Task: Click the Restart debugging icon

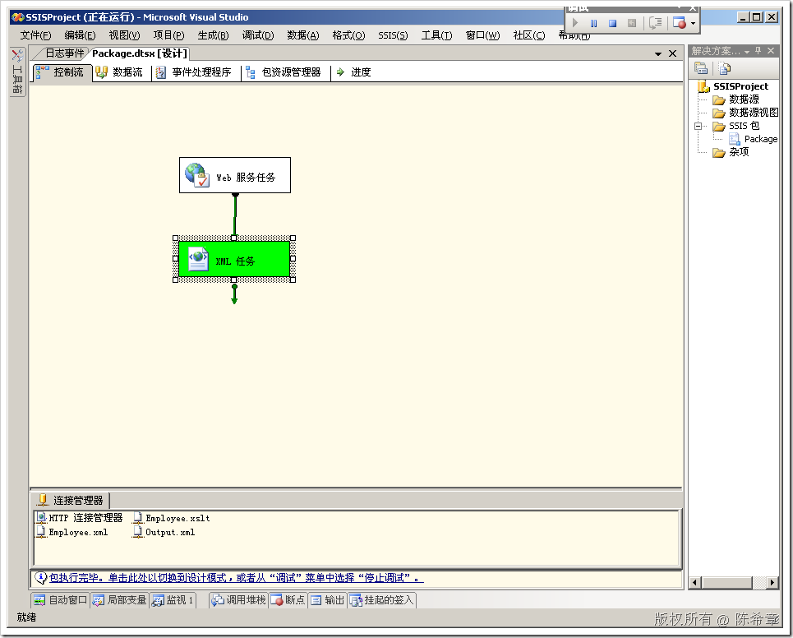Action: point(632,23)
